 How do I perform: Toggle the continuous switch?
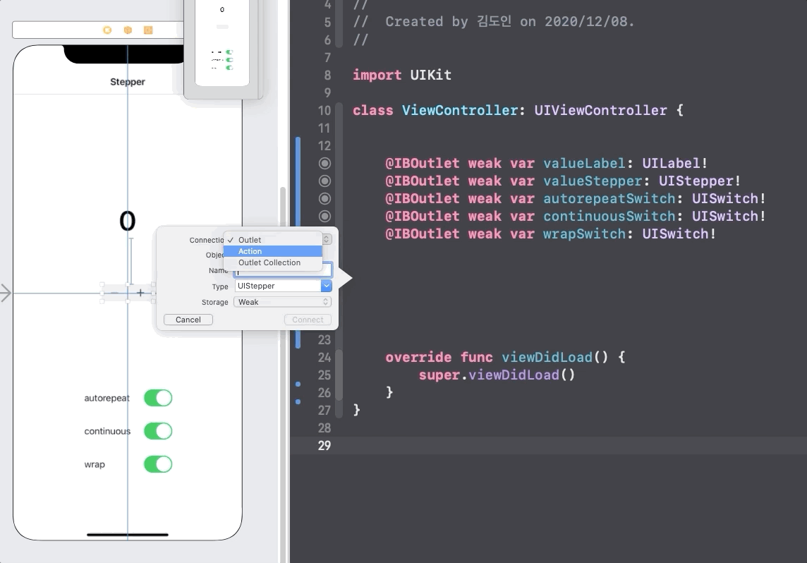point(158,431)
